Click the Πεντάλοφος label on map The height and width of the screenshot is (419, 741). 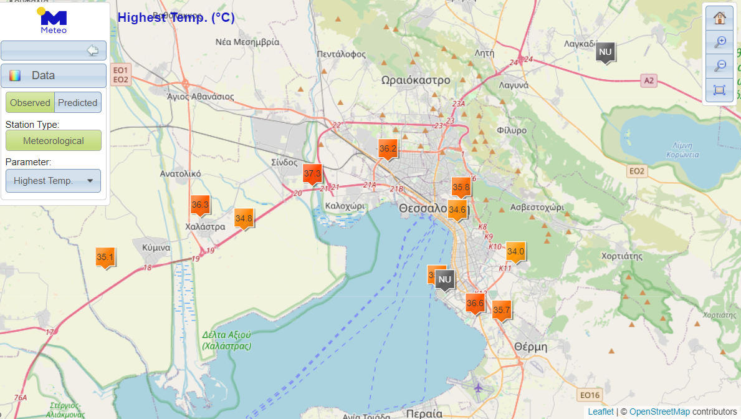(x=341, y=54)
